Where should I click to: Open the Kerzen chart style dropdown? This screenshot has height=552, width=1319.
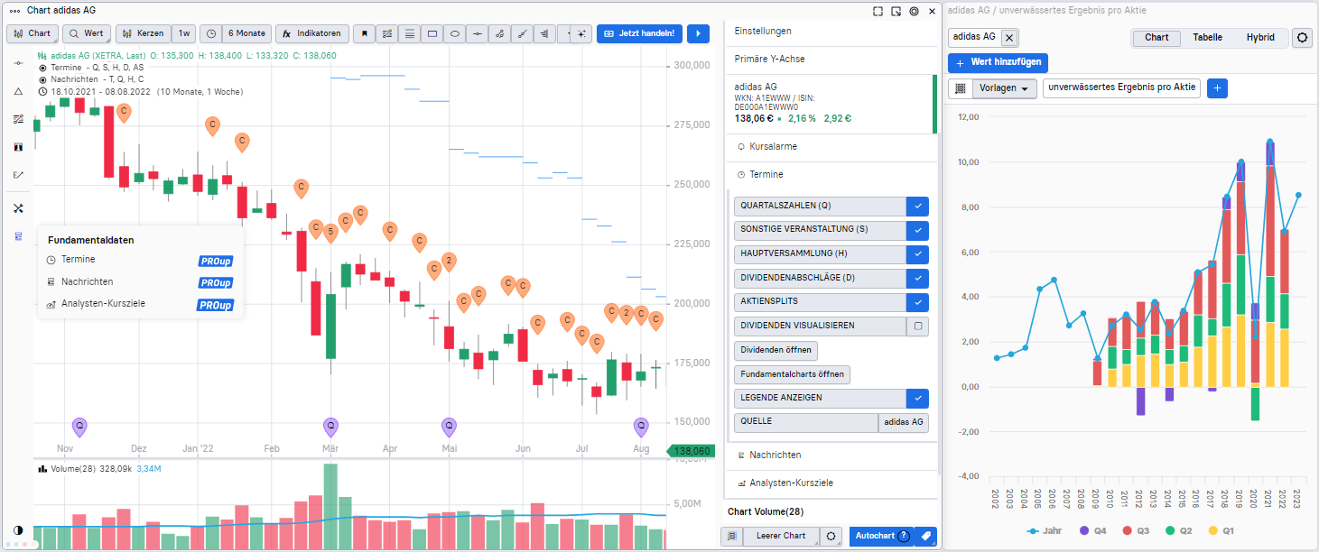(143, 33)
